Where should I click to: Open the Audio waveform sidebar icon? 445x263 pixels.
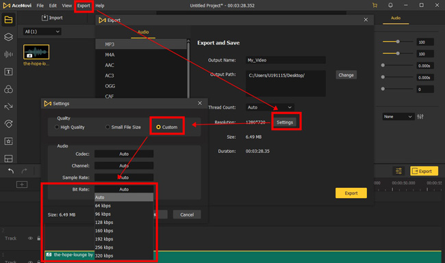click(x=8, y=54)
